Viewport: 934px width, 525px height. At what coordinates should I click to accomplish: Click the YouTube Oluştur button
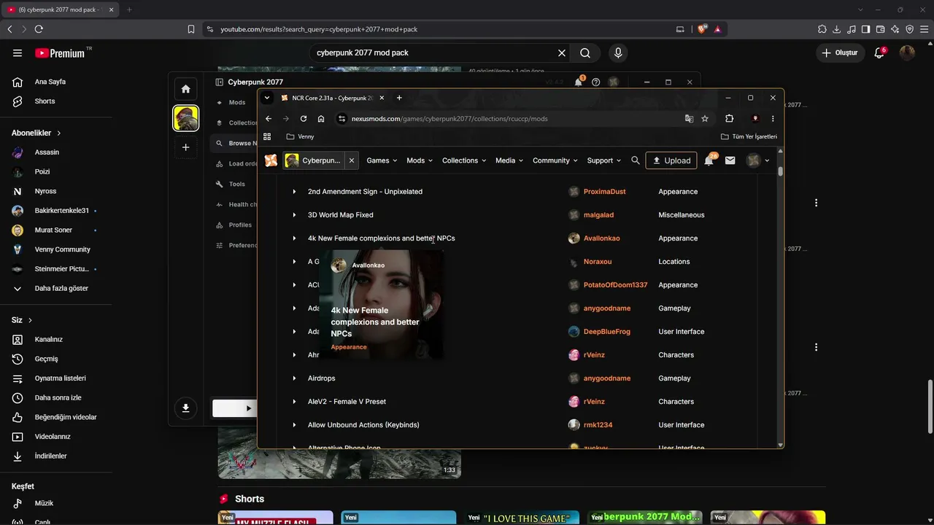click(840, 52)
